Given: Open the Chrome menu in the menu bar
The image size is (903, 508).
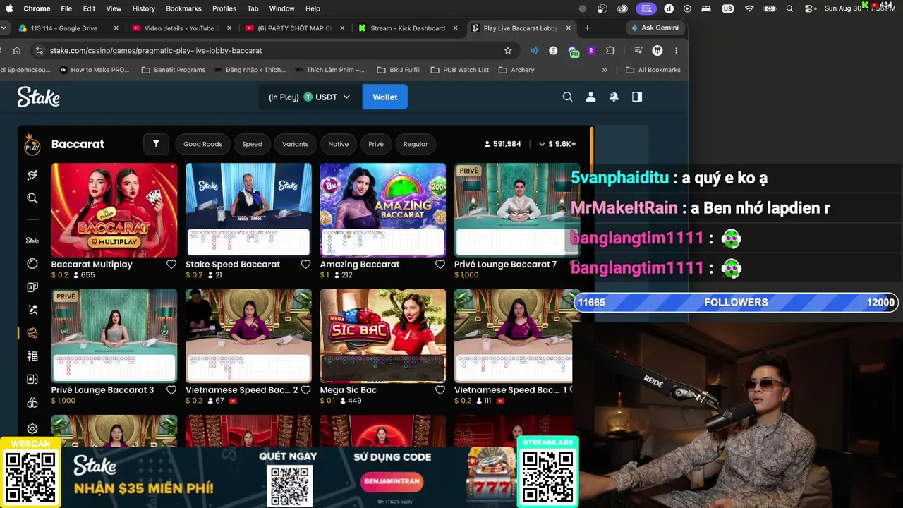Looking at the screenshot, I should (x=37, y=8).
